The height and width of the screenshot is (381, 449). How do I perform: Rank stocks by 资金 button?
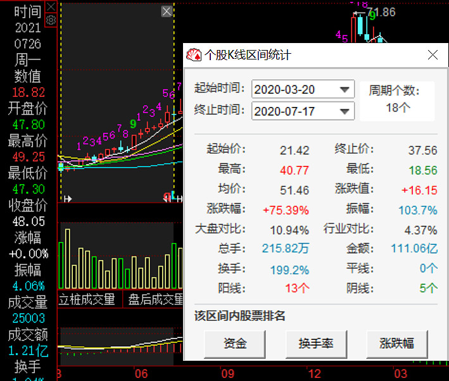click(x=235, y=344)
